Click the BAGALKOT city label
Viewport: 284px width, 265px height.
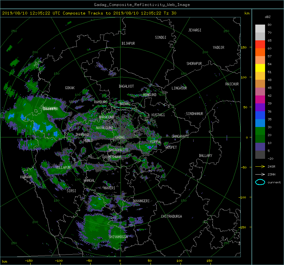[x=126, y=86]
